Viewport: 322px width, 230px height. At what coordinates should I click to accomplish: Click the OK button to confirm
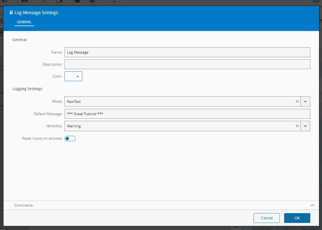[x=297, y=218]
